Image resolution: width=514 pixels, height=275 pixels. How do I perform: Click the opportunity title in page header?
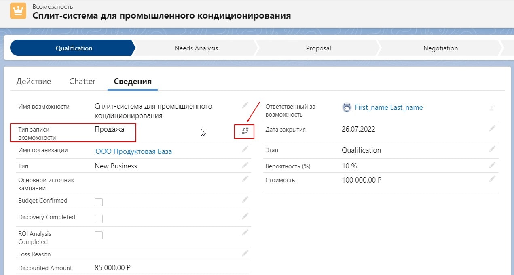click(161, 16)
